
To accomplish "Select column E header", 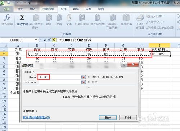I will pos(89,45).
